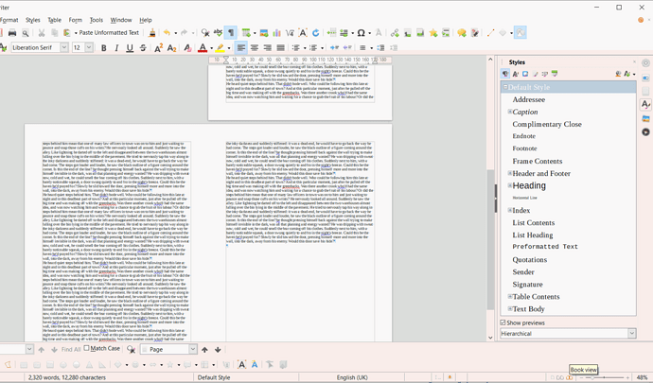This screenshot has width=653, height=383.
Task: Click the Insert Special Character omega icon
Action: (362, 33)
